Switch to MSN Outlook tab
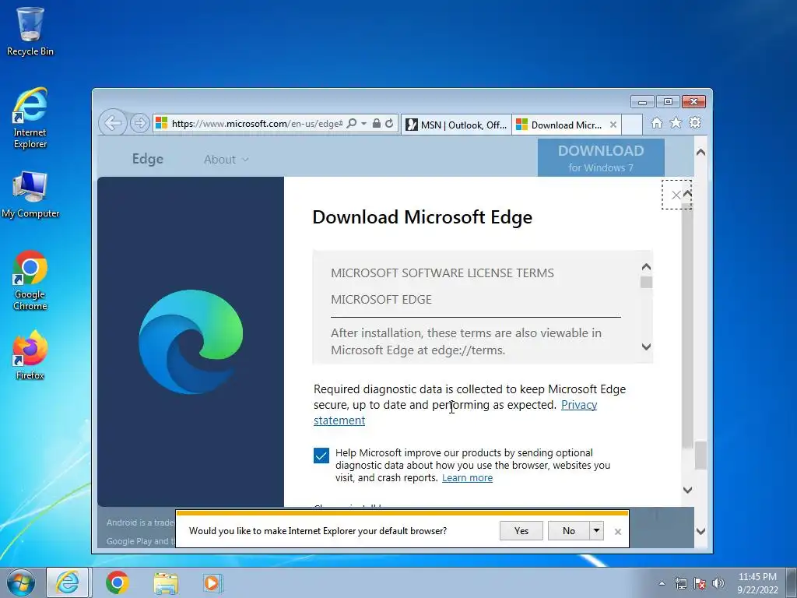The image size is (797, 598). pyautogui.click(x=456, y=125)
